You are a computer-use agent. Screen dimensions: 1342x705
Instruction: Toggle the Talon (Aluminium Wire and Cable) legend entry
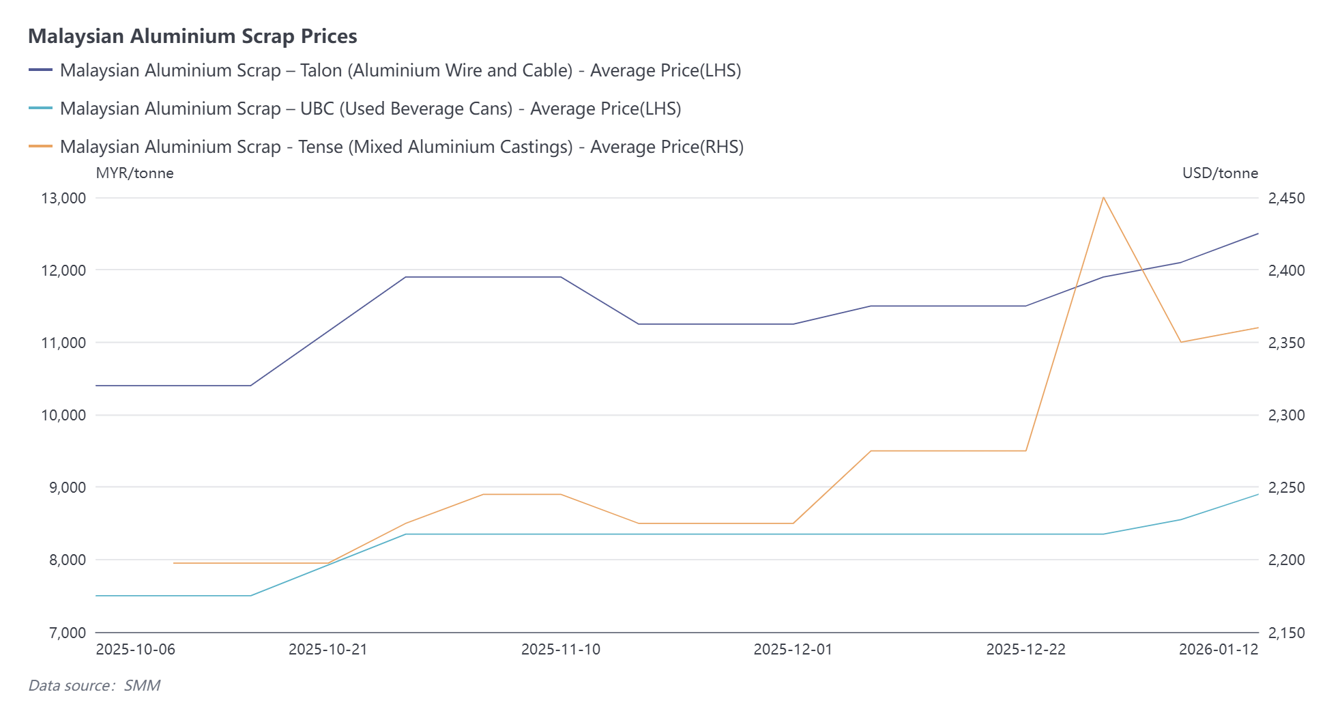click(400, 70)
